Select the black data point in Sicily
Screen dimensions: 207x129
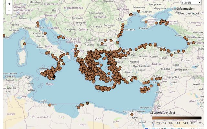pyautogui.click(x=54, y=76)
